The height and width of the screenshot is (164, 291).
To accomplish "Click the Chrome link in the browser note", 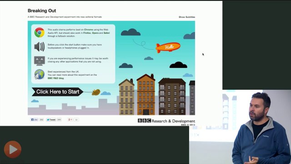I will [x=89, y=30].
